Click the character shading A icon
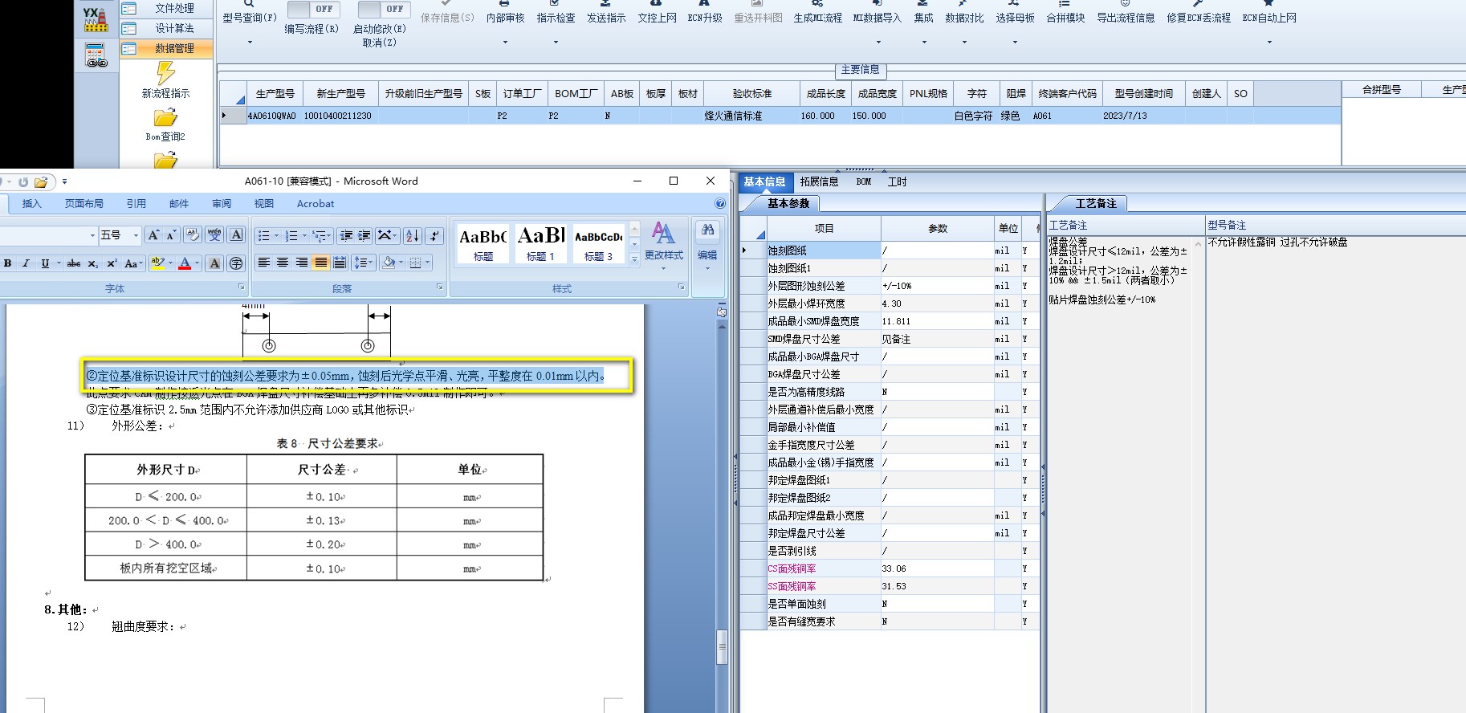 [214, 263]
